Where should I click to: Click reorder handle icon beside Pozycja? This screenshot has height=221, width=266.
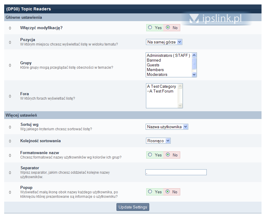[x=10, y=42]
